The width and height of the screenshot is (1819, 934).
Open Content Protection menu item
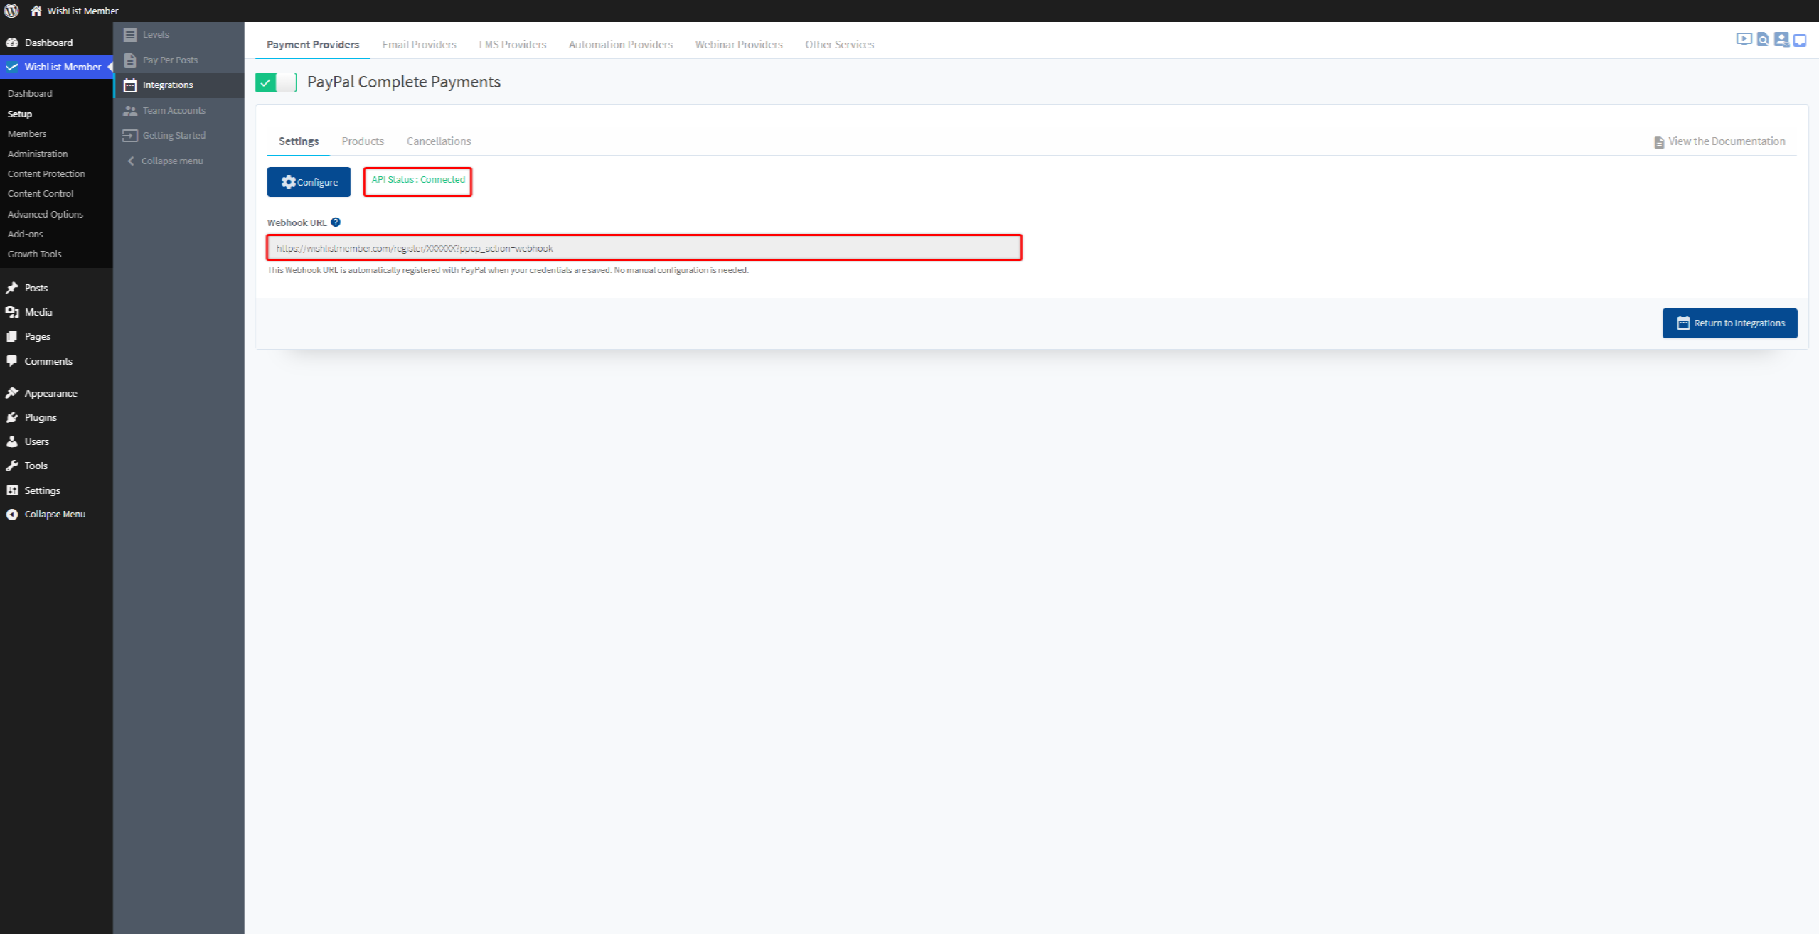click(x=46, y=173)
